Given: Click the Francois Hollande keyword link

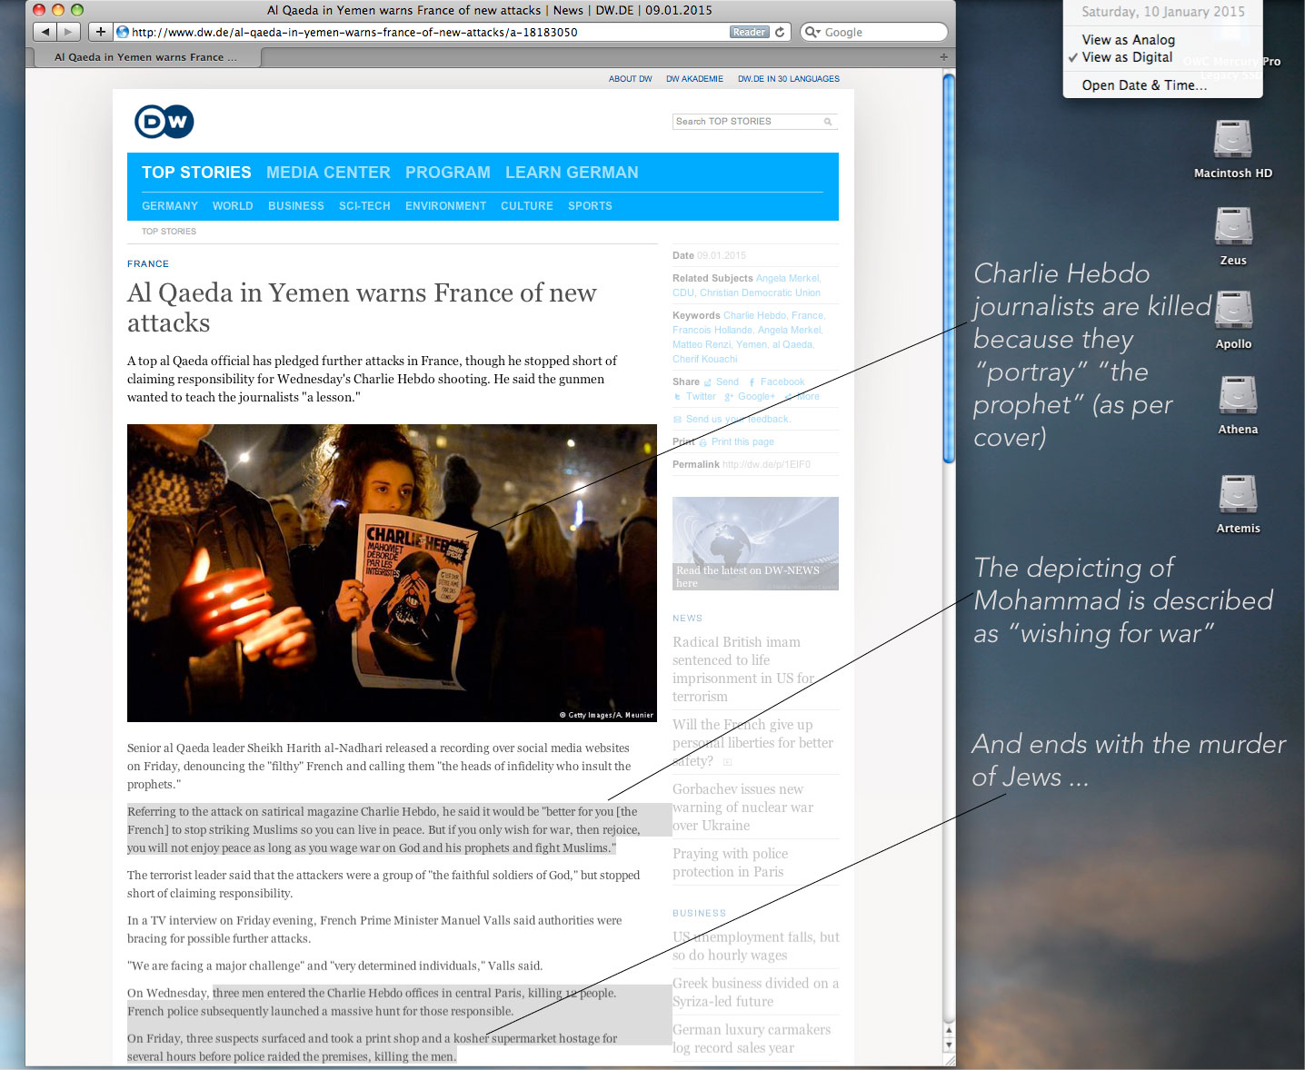Looking at the screenshot, I should (x=712, y=330).
